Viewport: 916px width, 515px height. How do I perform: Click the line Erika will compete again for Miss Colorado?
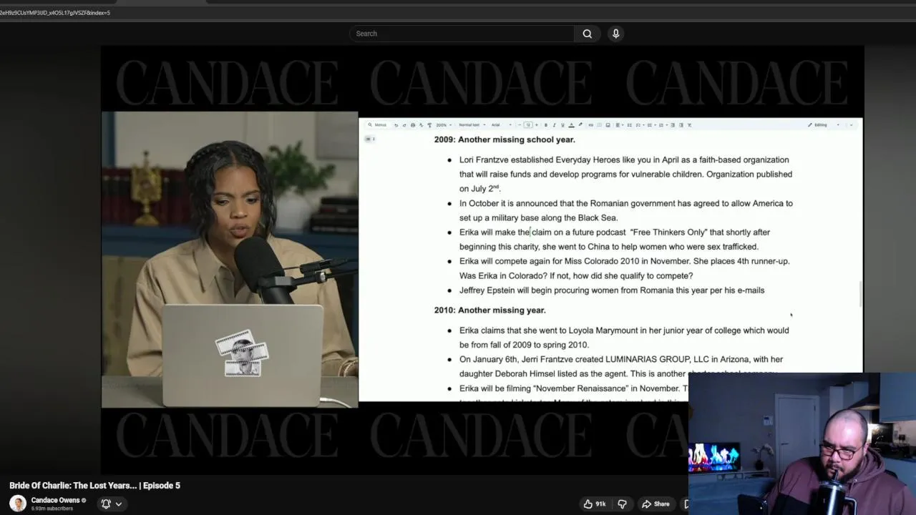[624, 261]
